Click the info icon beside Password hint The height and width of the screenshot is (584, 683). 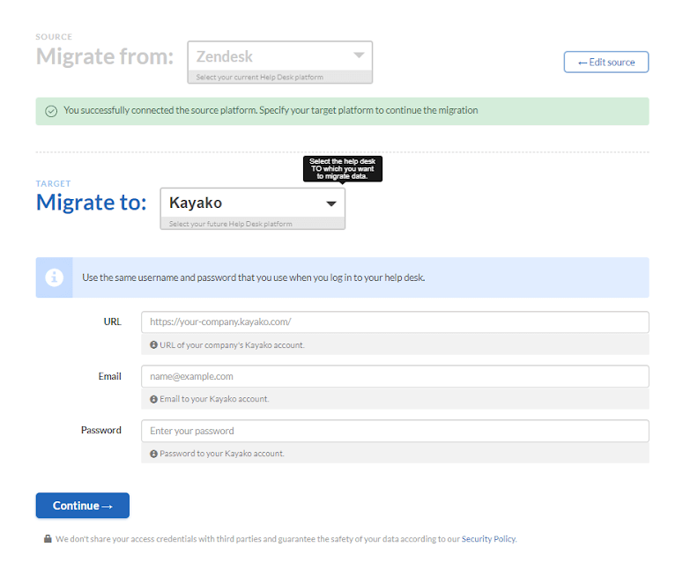[x=153, y=454]
